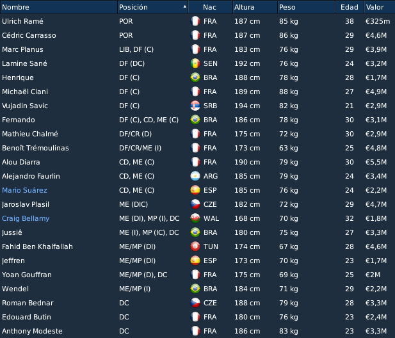Open Mario Suárez player profile link

[x=24, y=190]
